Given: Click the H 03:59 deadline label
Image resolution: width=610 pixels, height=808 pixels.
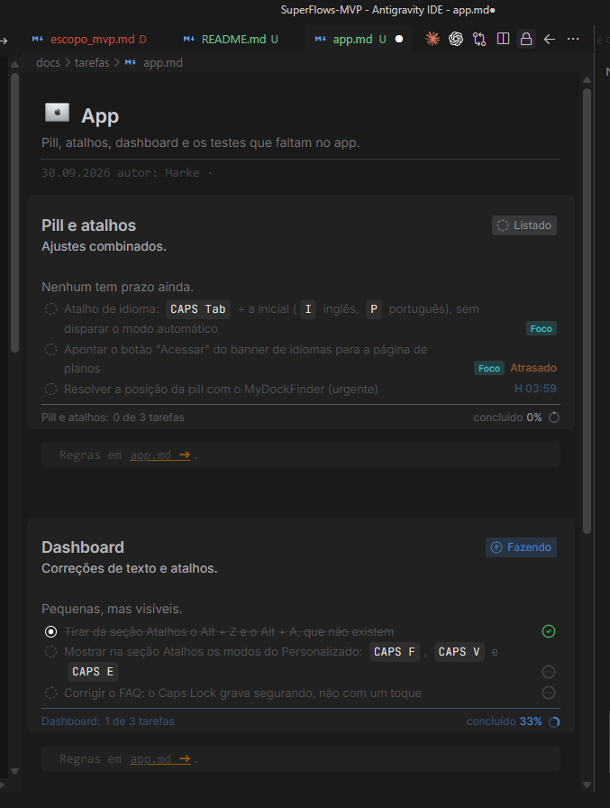Looking at the screenshot, I should (535, 389).
